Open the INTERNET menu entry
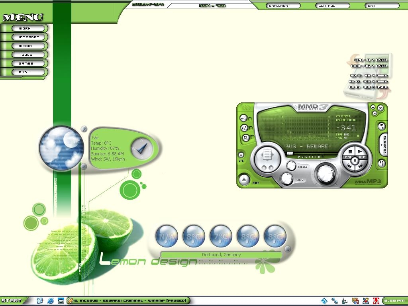The image size is (408, 306). click(x=28, y=37)
